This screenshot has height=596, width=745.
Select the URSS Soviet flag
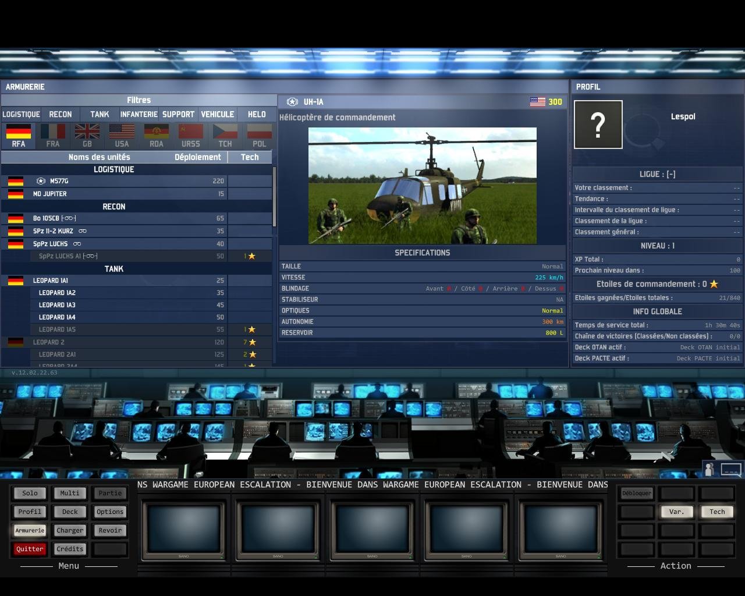pos(190,135)
